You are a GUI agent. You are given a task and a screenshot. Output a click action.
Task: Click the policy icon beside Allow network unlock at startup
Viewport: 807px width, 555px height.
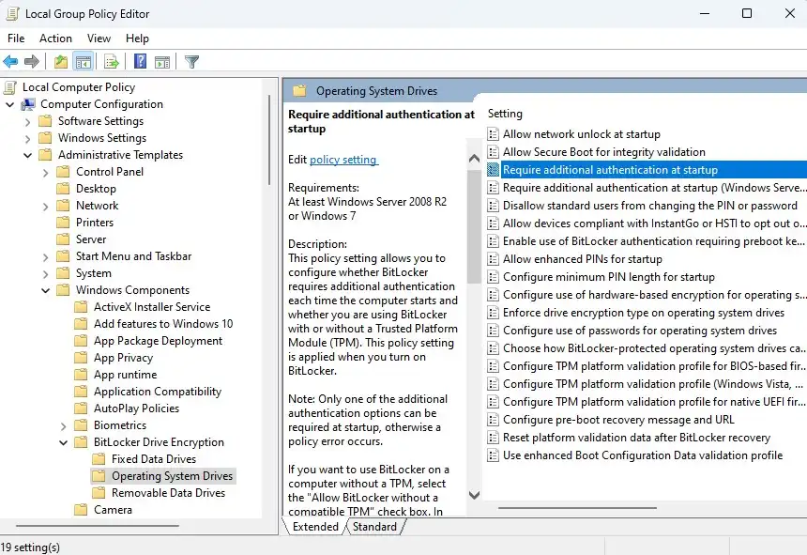(x=493, y=134)
